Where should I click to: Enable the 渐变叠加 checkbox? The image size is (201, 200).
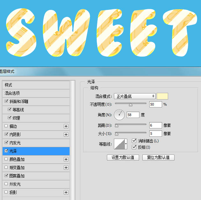click(x=6, y=167)
